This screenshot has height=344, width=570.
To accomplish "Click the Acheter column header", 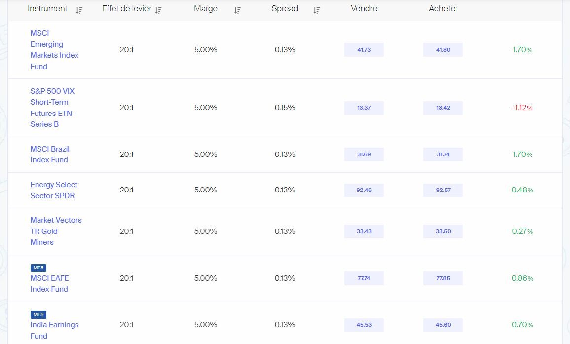I will coord(443,9).
